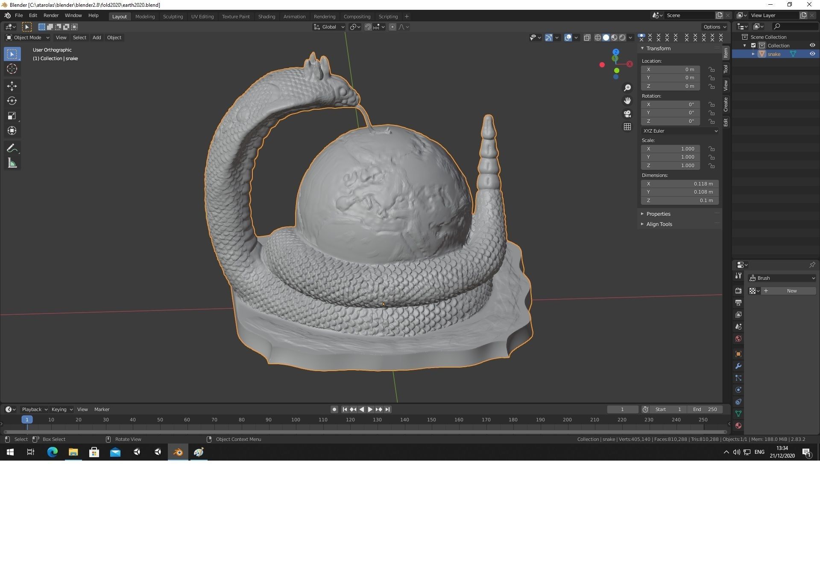Image resolution: width=820 pixels, height=580 pixels.
Task: Open the Tool sidebar tab
Action: pyautogui.click(x=726, y=69)
